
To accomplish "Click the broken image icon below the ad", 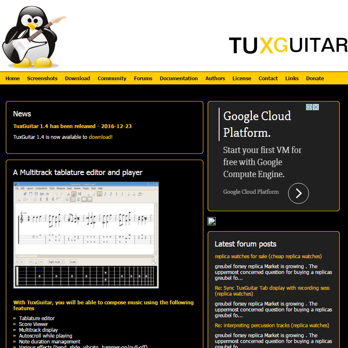I will [x=212, y=221].
